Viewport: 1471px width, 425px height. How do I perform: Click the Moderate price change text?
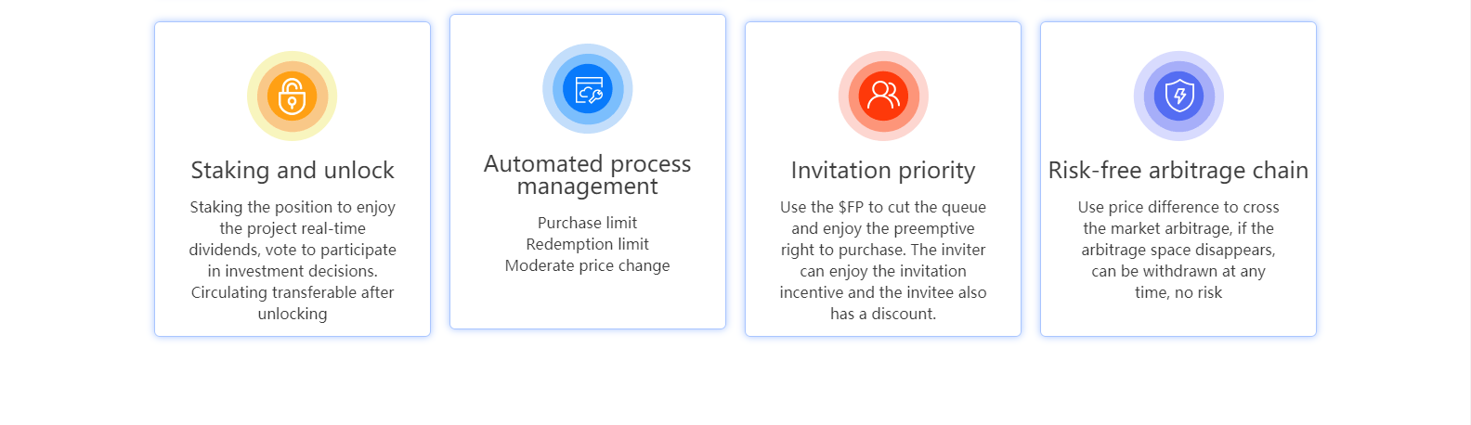pos(588,265)
